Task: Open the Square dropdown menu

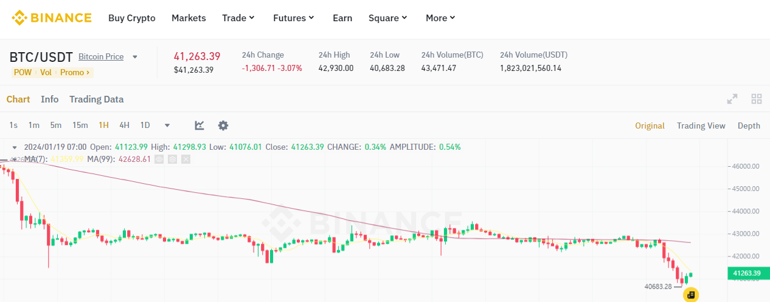Action: [x=388, y=18]
